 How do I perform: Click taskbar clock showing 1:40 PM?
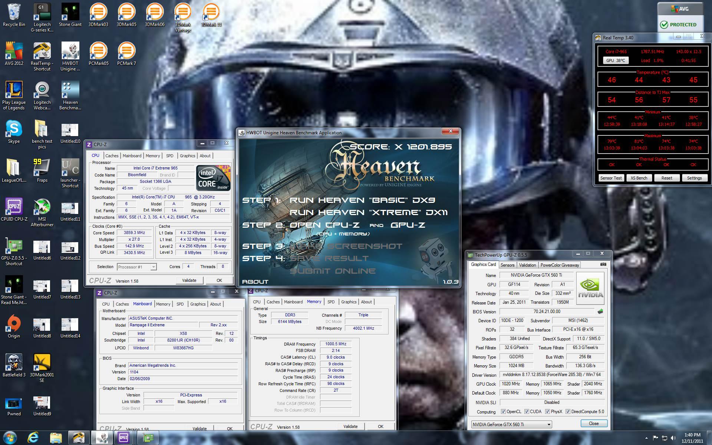[x=692, y=438]
